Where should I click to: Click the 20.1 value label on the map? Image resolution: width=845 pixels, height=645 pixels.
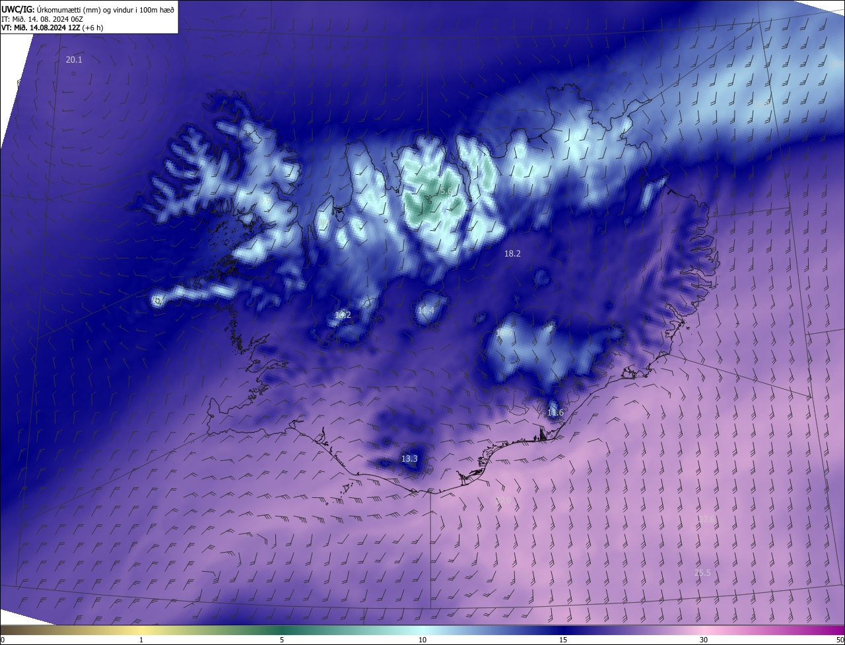click(74, 60)
